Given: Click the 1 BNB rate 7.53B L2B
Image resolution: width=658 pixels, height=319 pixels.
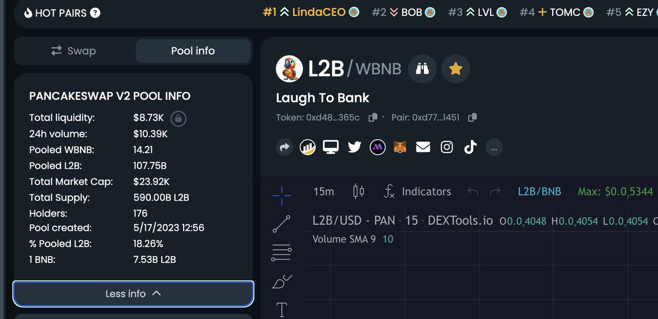Looking at the screenshot, I should click(155, 260).
